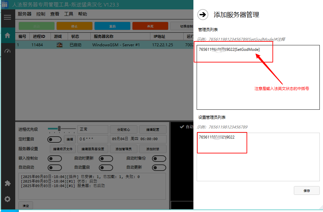This screenshot has height=212, width=323.
Task: Click the 进程优先级 slider handle
Action: (x=59, y=128)
